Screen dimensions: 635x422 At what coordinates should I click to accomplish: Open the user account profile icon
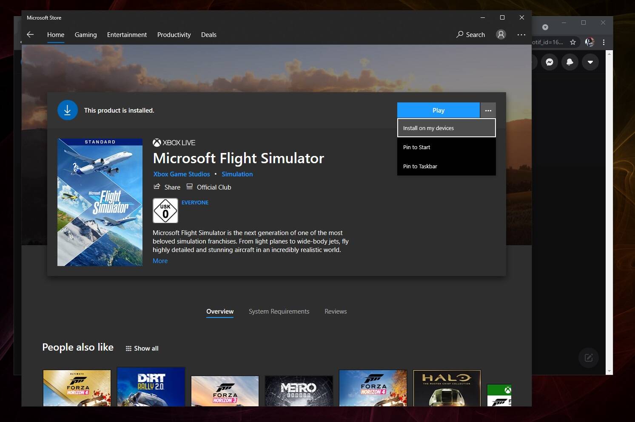pyautogui.click(x=501, y=34)
